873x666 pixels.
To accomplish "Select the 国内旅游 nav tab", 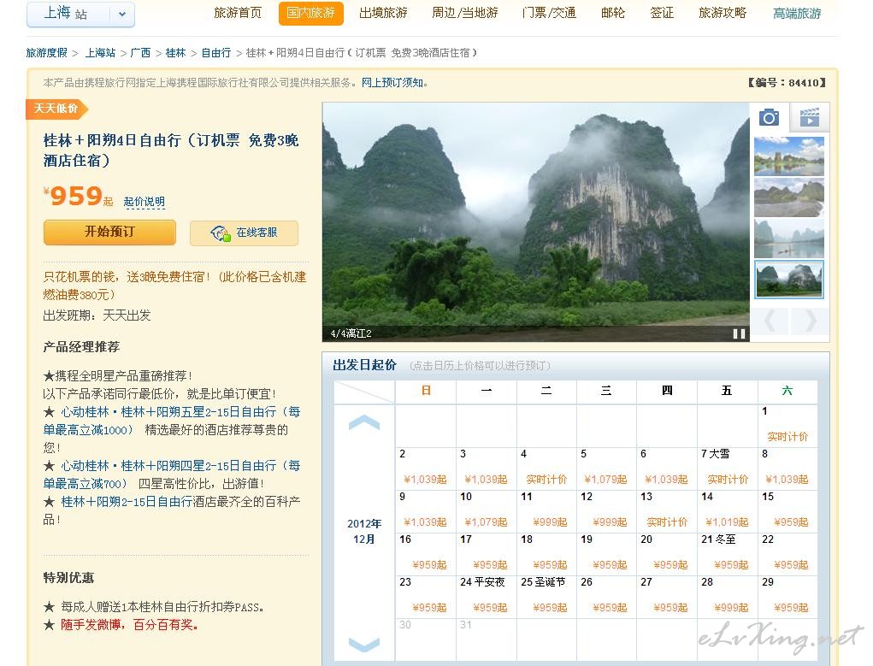I will pos(310,13).
